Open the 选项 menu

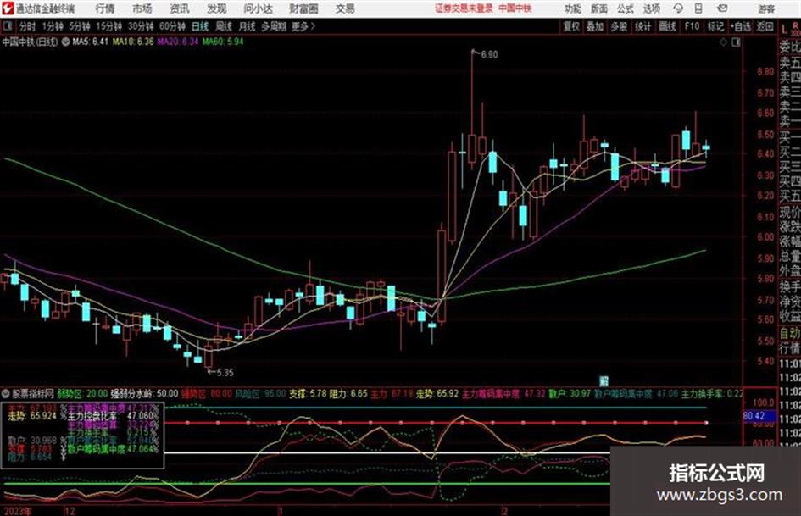(651, 8)
